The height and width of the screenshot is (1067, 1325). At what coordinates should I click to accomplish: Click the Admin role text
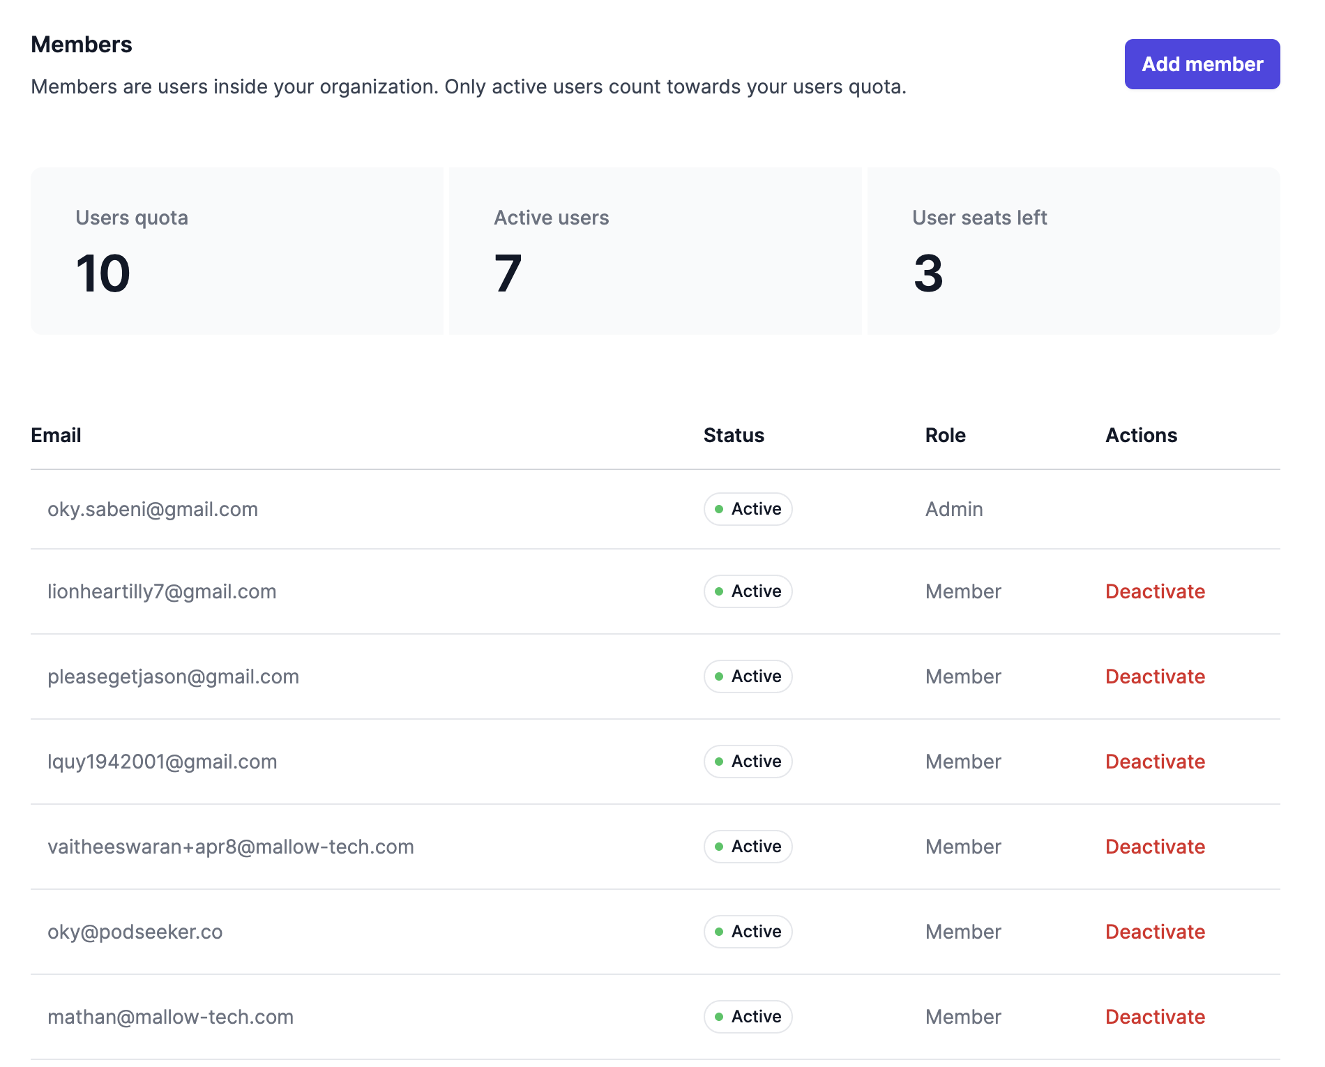[x=954, y=509]
